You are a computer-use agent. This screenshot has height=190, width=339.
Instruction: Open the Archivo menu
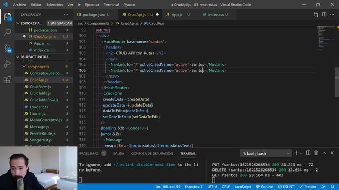point(20,5)
